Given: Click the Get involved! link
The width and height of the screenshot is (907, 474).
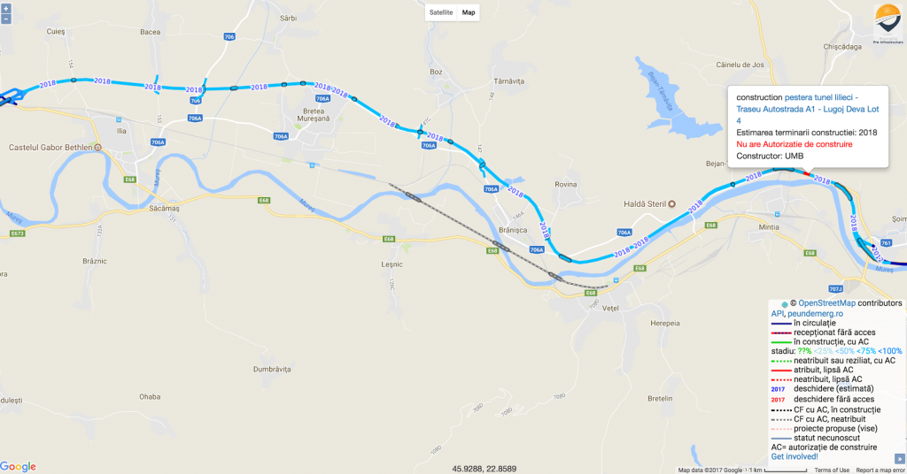Looking at the screenshot, I should tap(795, 456).
